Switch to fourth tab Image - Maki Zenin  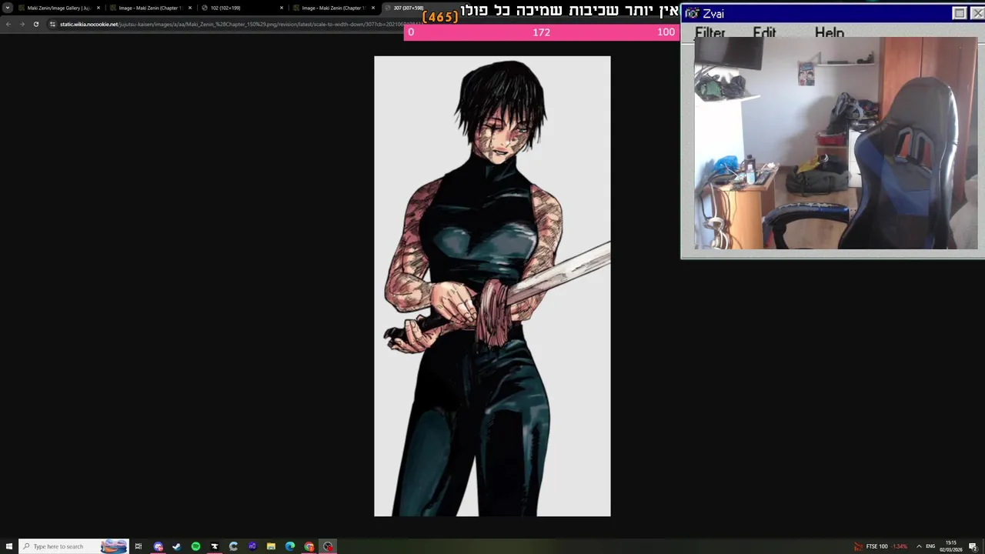(x=332, y=8)
